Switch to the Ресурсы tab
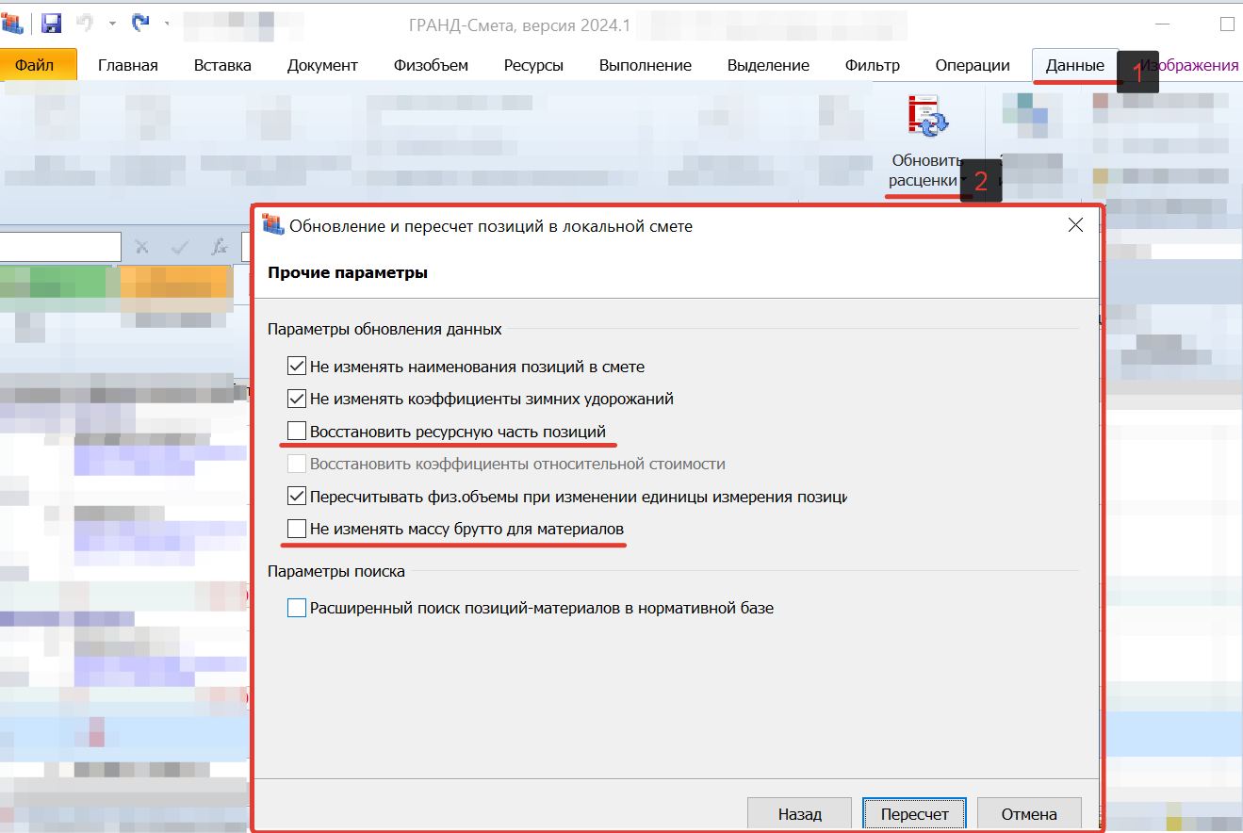This screenshot has width=1243, height=833. (x=533, y=65)
